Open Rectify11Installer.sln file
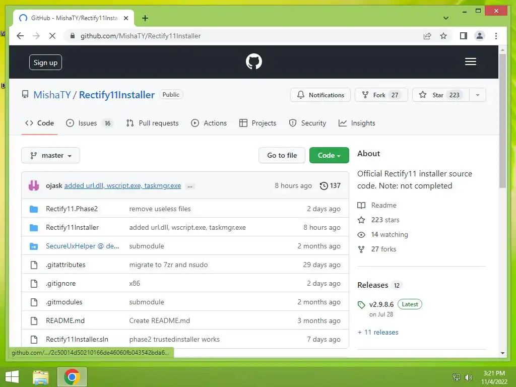This screenshot has height=387, width=516. 77,339
